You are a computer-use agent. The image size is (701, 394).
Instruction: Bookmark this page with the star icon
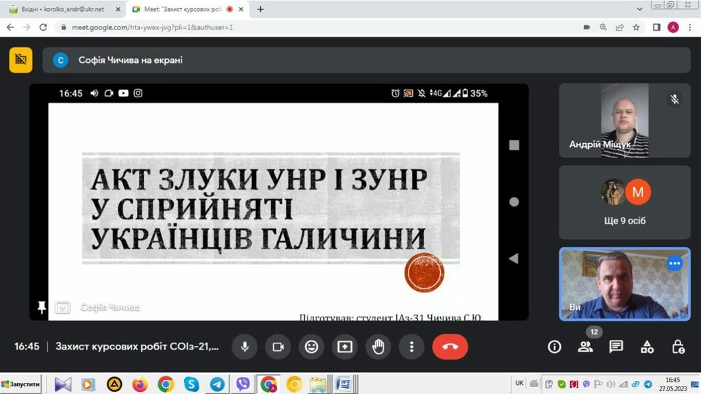[x=636, y=27]
